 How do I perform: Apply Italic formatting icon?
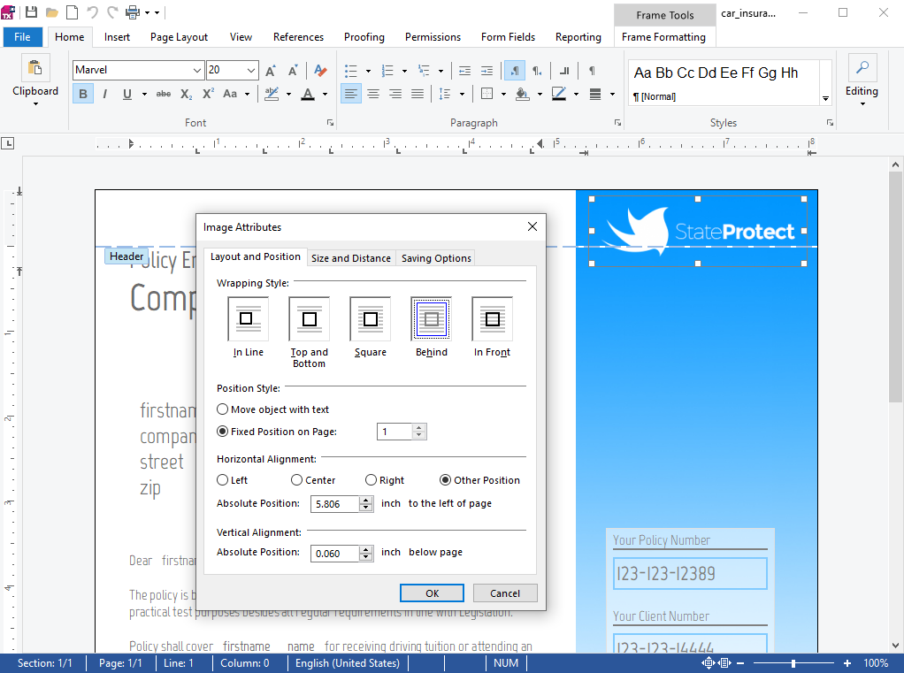point(105,94)
